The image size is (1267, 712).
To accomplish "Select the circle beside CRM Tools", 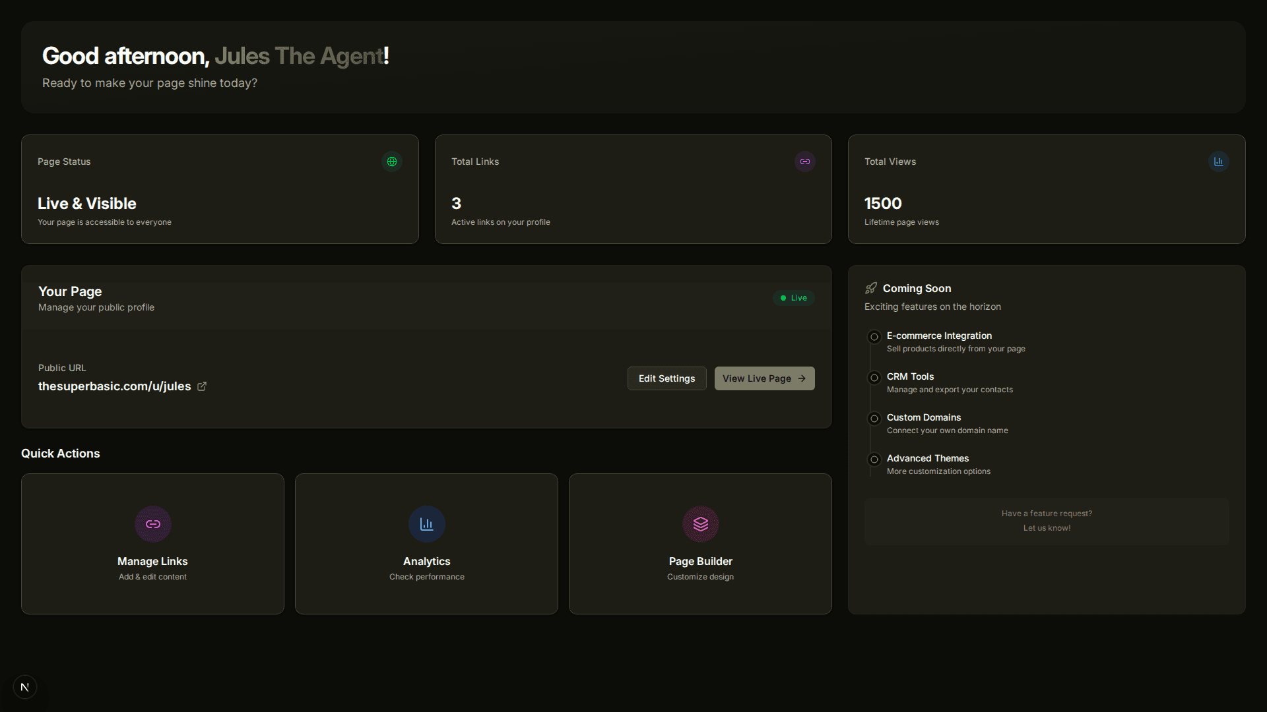I will (874, 377).
